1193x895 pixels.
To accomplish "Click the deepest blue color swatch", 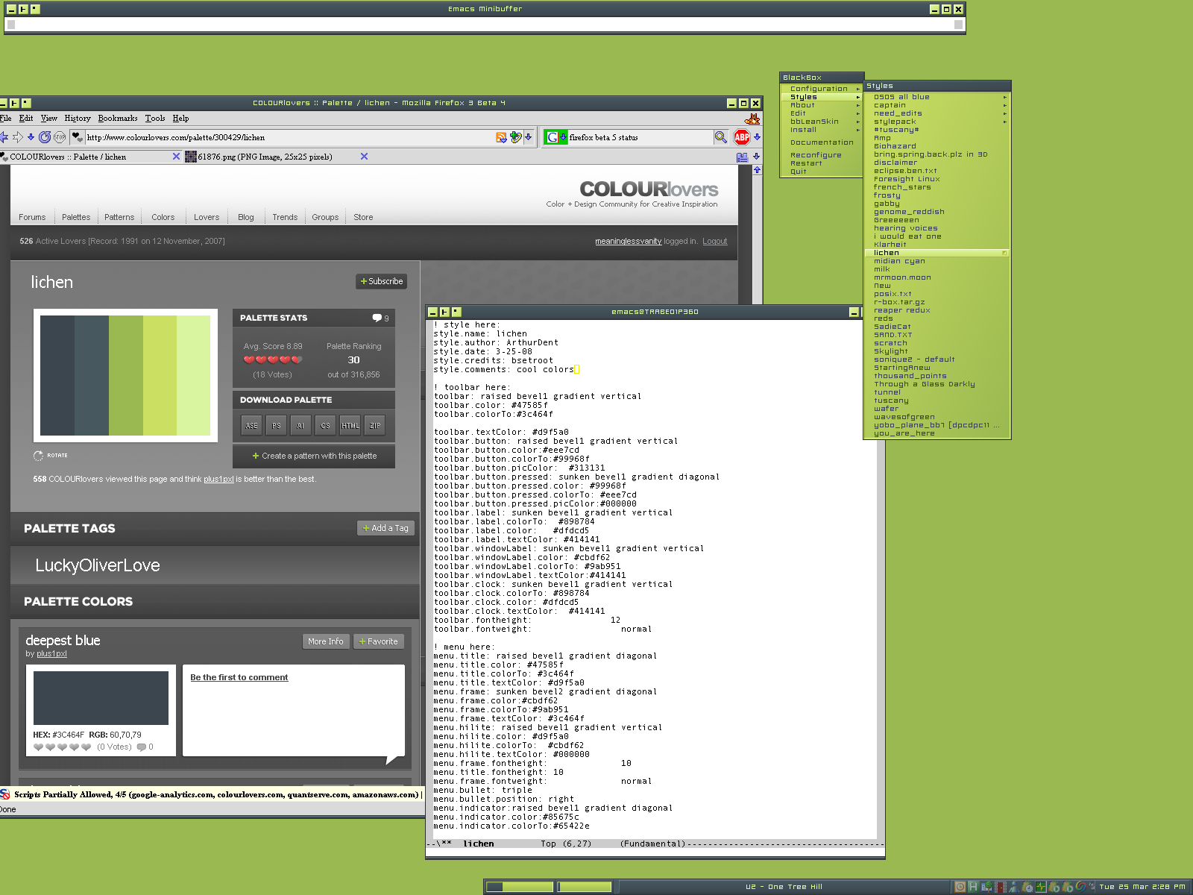I will (101, 698).
